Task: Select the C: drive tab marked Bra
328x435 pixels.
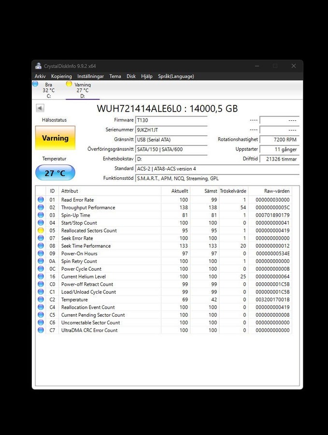Action: tap(48, 90)
